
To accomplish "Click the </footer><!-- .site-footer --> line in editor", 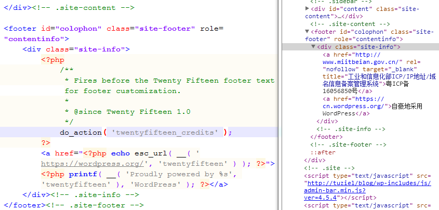I will click(x=74, y=205).
